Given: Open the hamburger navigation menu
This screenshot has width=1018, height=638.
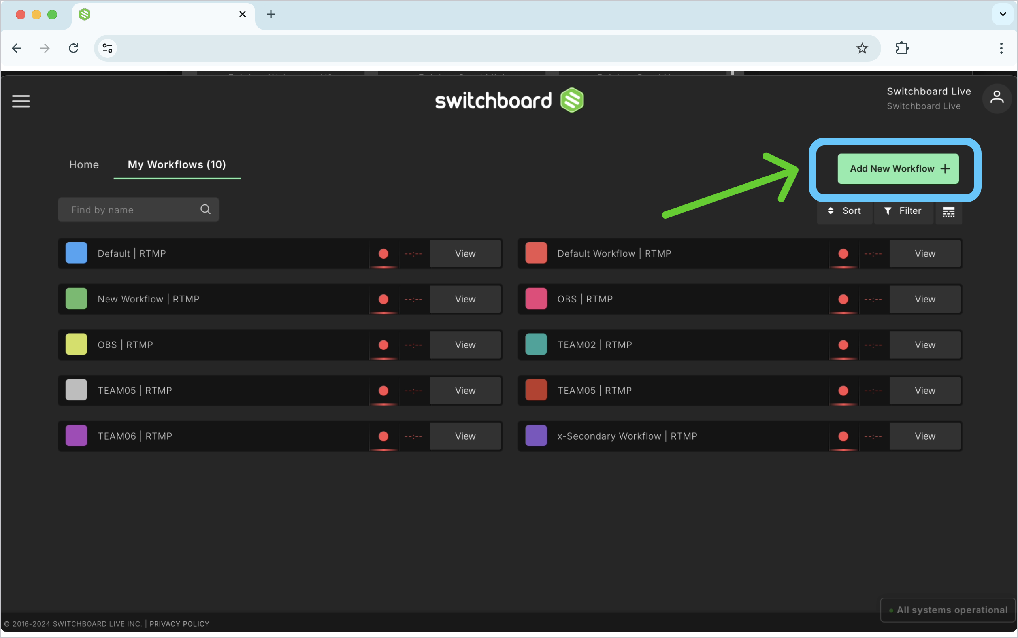Looking at the screenshot, I should [x=21, y=101].
